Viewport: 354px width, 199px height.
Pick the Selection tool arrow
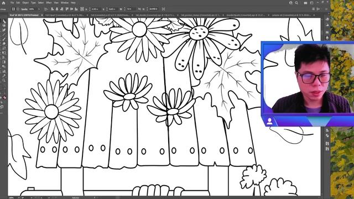click(4, 21)
